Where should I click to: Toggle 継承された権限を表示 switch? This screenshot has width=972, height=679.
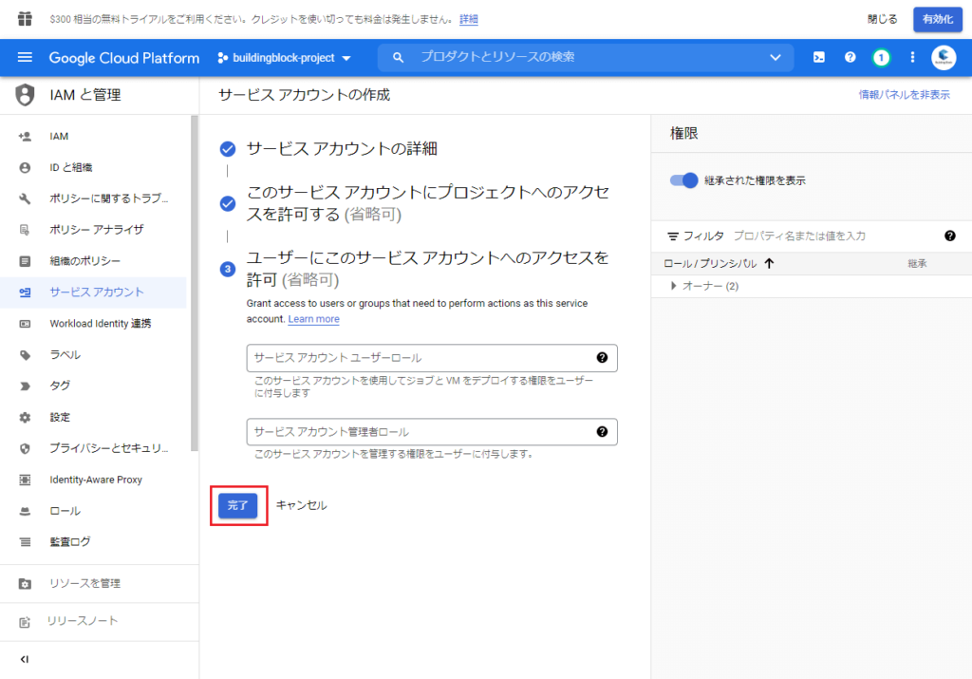click(683, 180)
